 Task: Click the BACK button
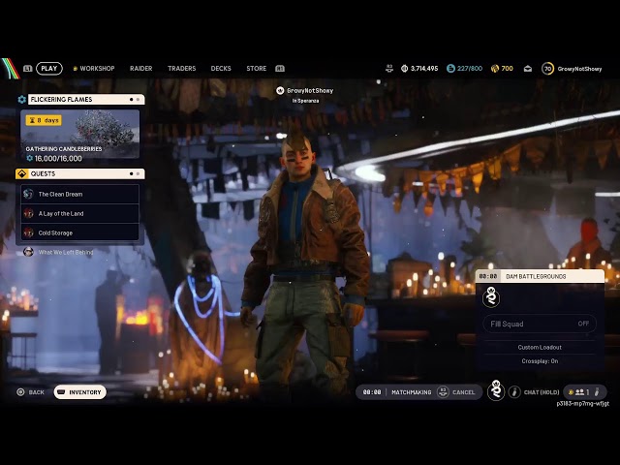[x=37, y=392]
